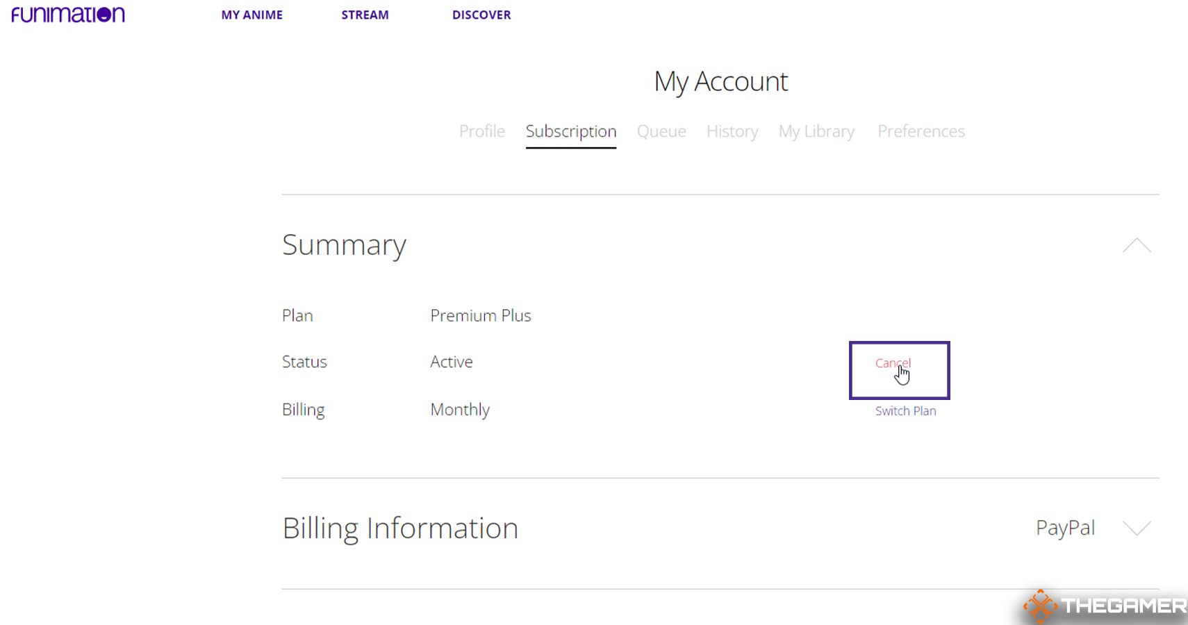Go to the Queue tab
The image size is (1188, 625).
coord(661,131)
